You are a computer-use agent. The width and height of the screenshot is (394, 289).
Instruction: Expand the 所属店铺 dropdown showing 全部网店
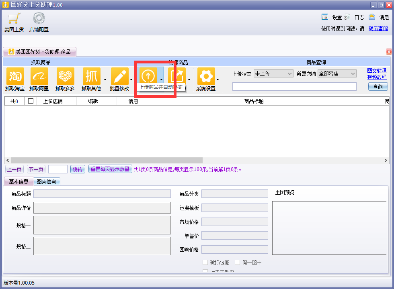(x=337, y=73)
